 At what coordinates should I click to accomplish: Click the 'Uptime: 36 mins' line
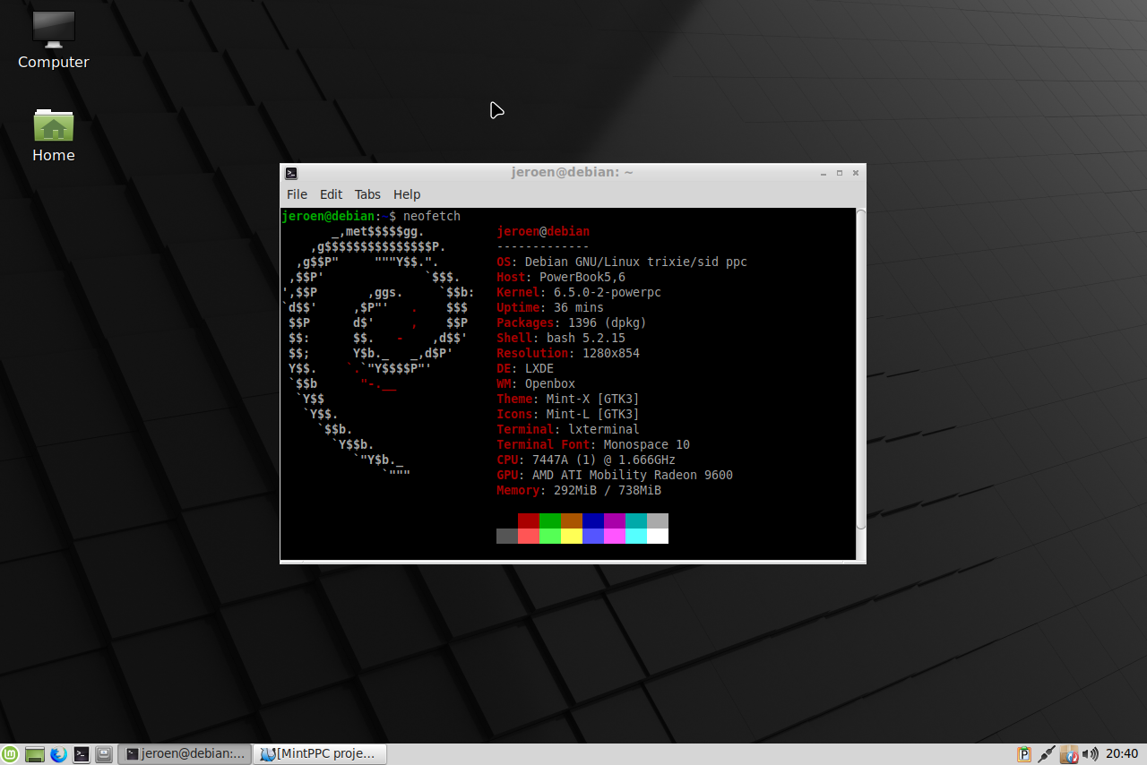pyautogui.click(x=550, y=307)
